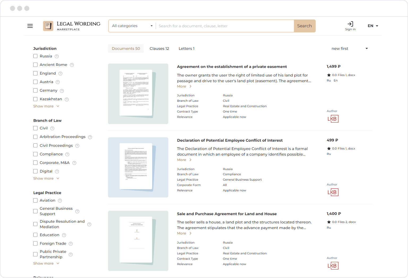
Task: Expand Show more under Jurisdiction
Action: (x=46, y=106)
